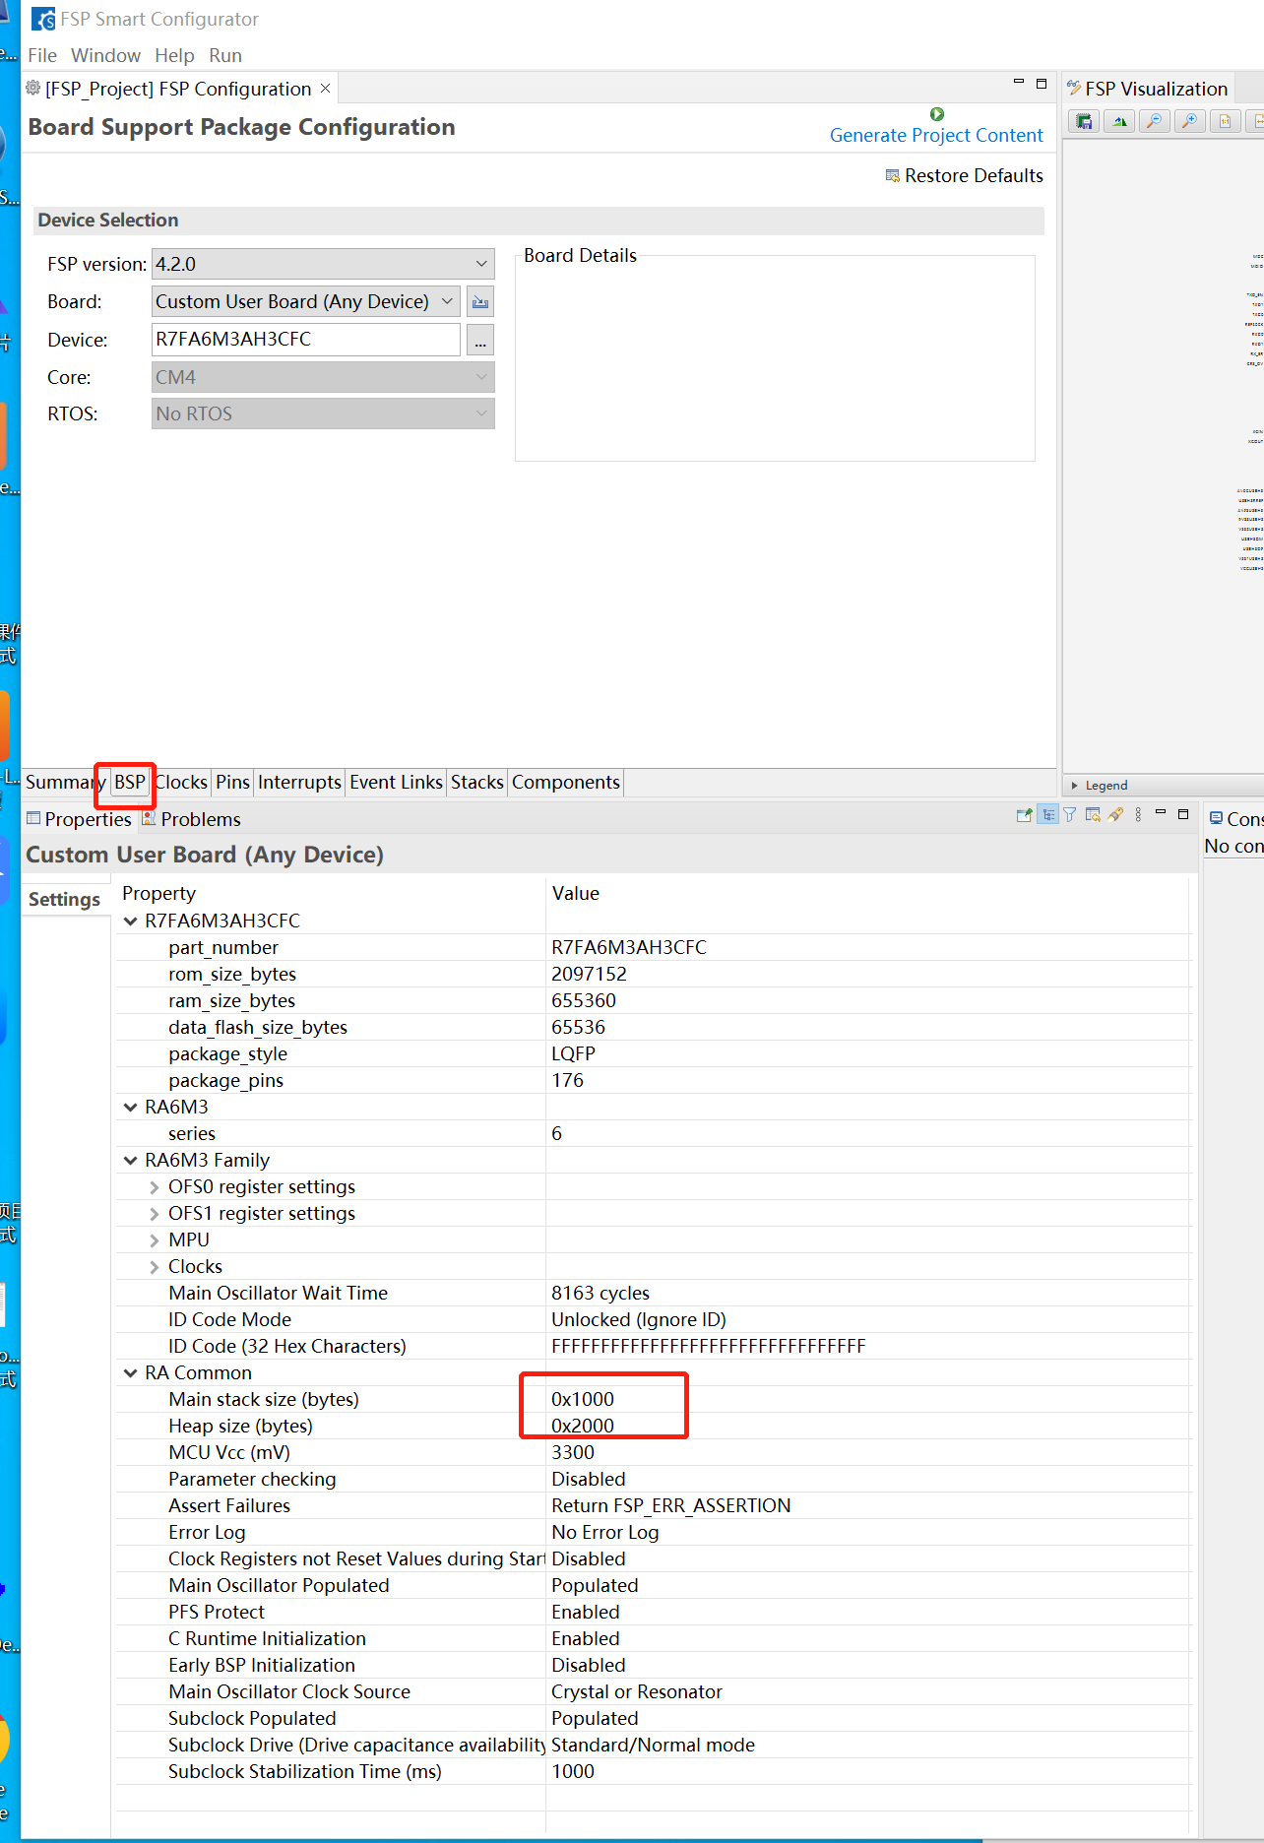Screen dimensions: 1264x1843
Task: Open the File menu
Action: pyautogui.click(x=42, y=55)
